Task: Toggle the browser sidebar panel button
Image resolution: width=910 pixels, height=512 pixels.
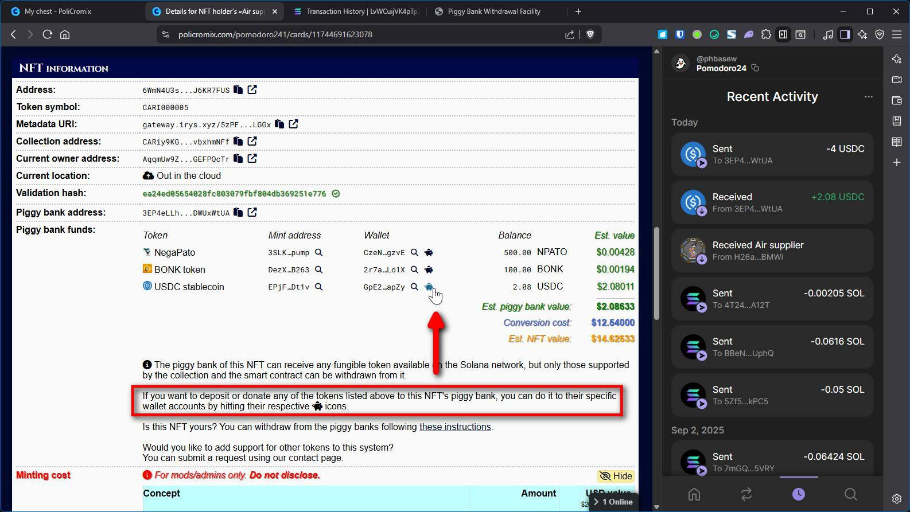Action: [845, 34]
